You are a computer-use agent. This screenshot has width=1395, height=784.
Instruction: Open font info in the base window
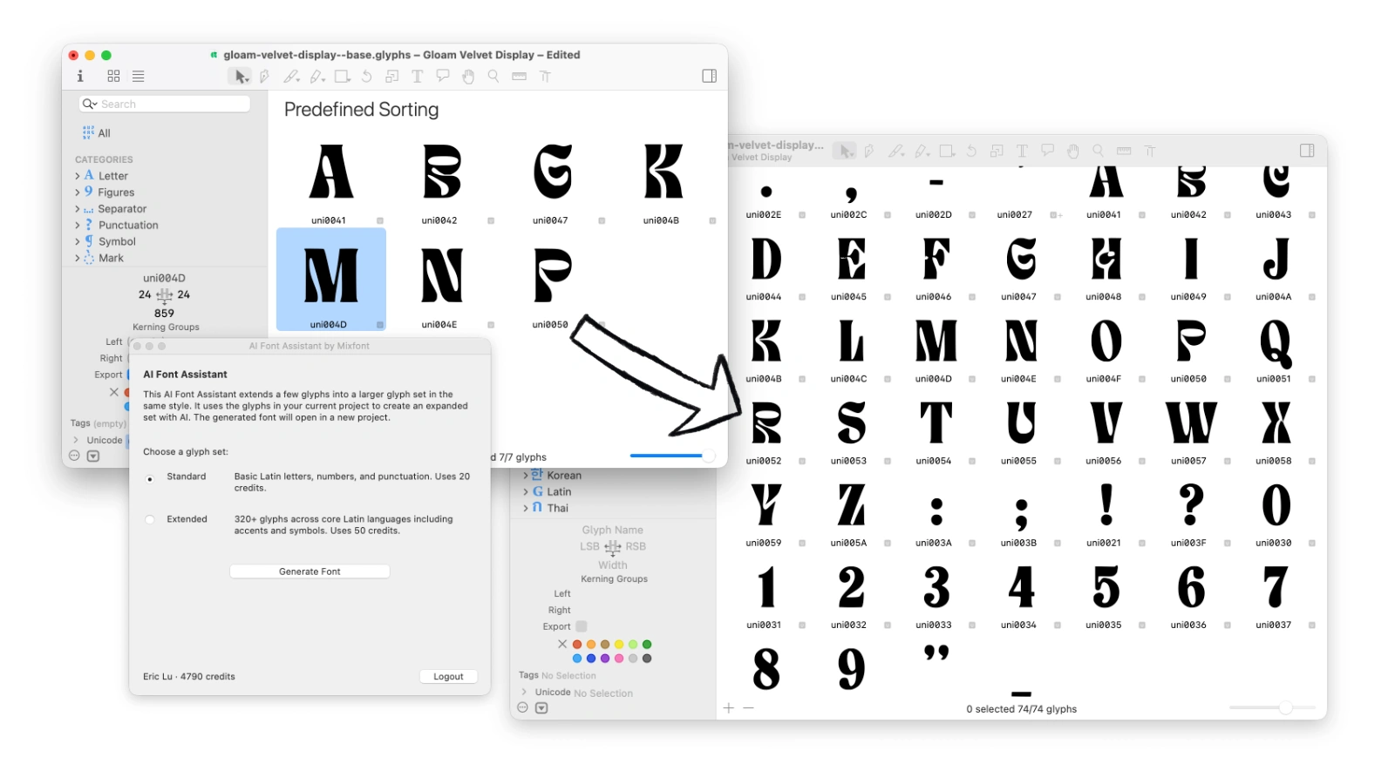(80, 77)
